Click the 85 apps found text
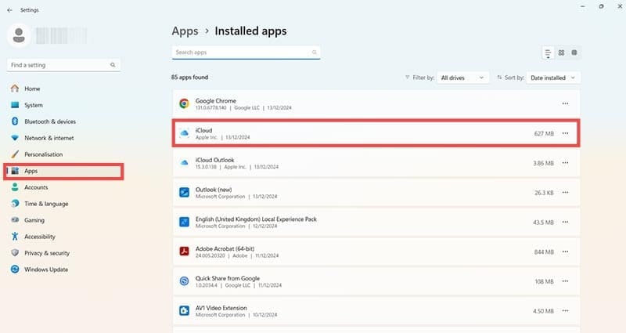 [189, 77]
